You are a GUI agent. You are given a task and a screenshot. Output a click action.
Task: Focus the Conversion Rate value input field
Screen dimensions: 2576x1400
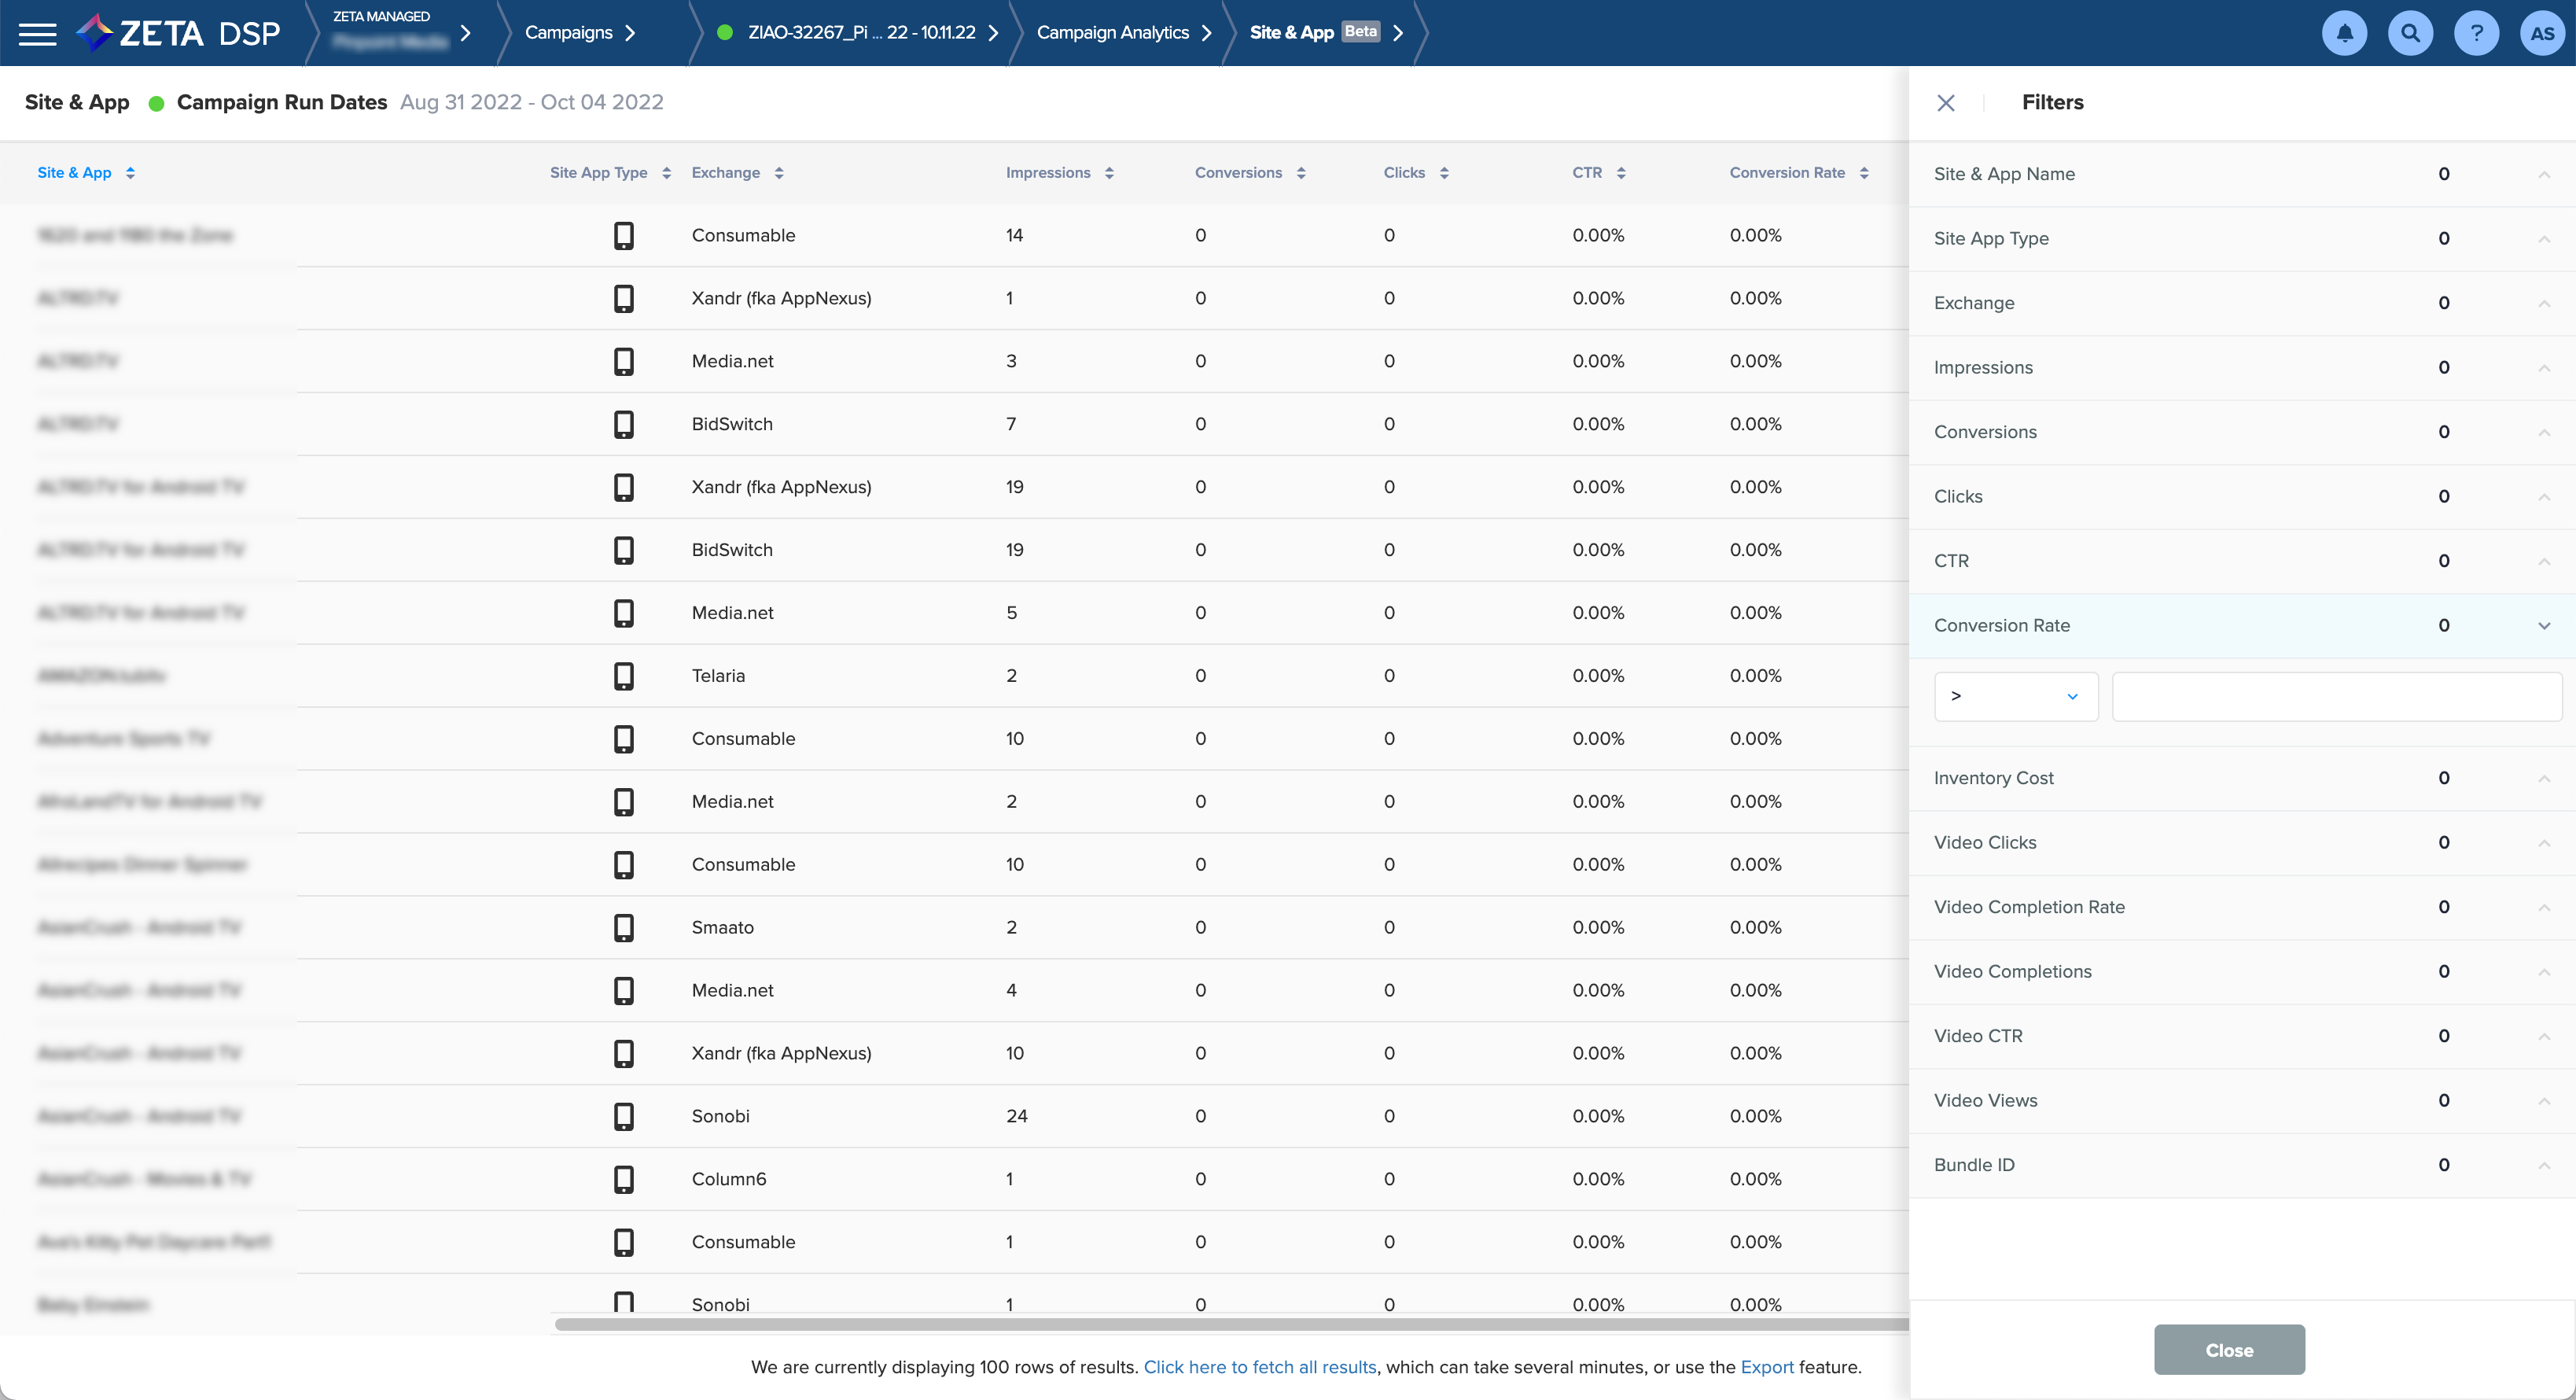pyautogui.click(x=2335, y=696)
